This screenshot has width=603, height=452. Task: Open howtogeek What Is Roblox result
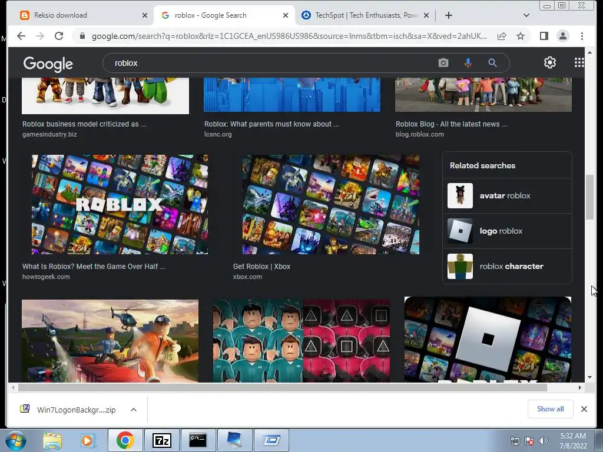(x=94, y=267)
